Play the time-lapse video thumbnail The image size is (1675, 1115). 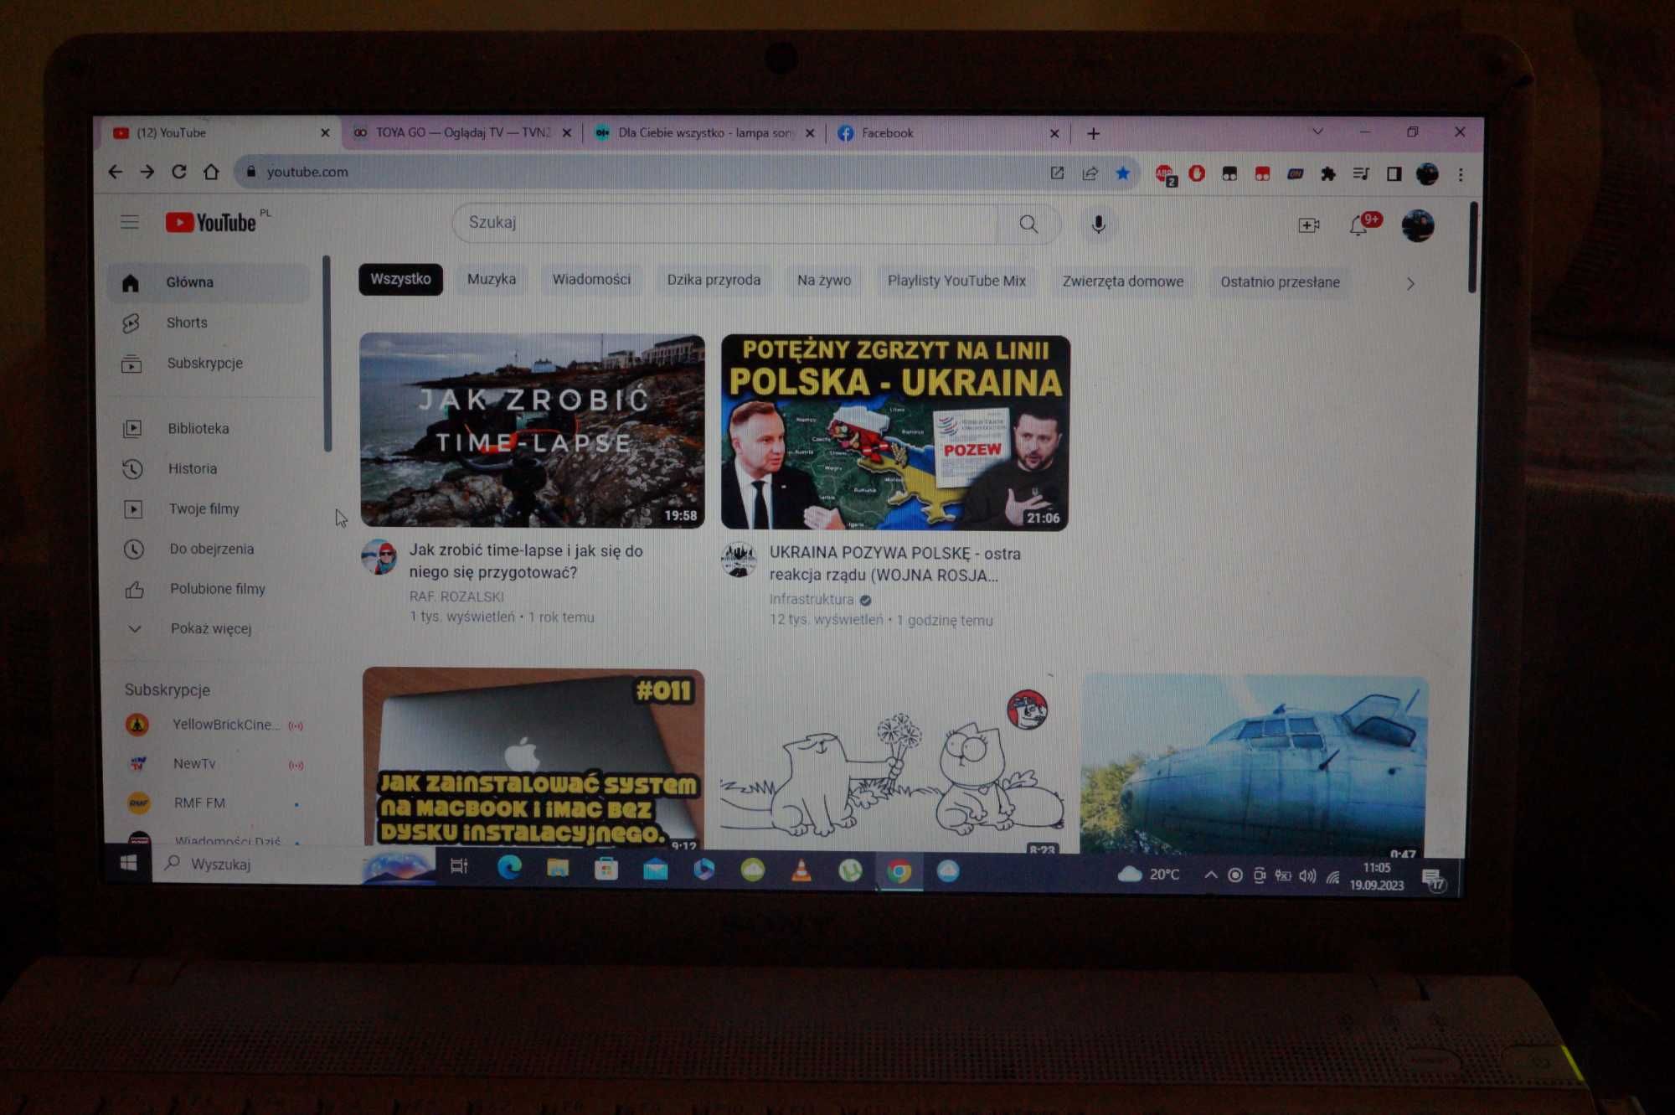tap(532, 431)
